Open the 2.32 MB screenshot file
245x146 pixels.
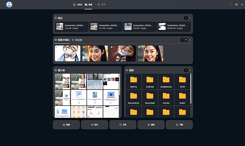[x=72, y=27]
